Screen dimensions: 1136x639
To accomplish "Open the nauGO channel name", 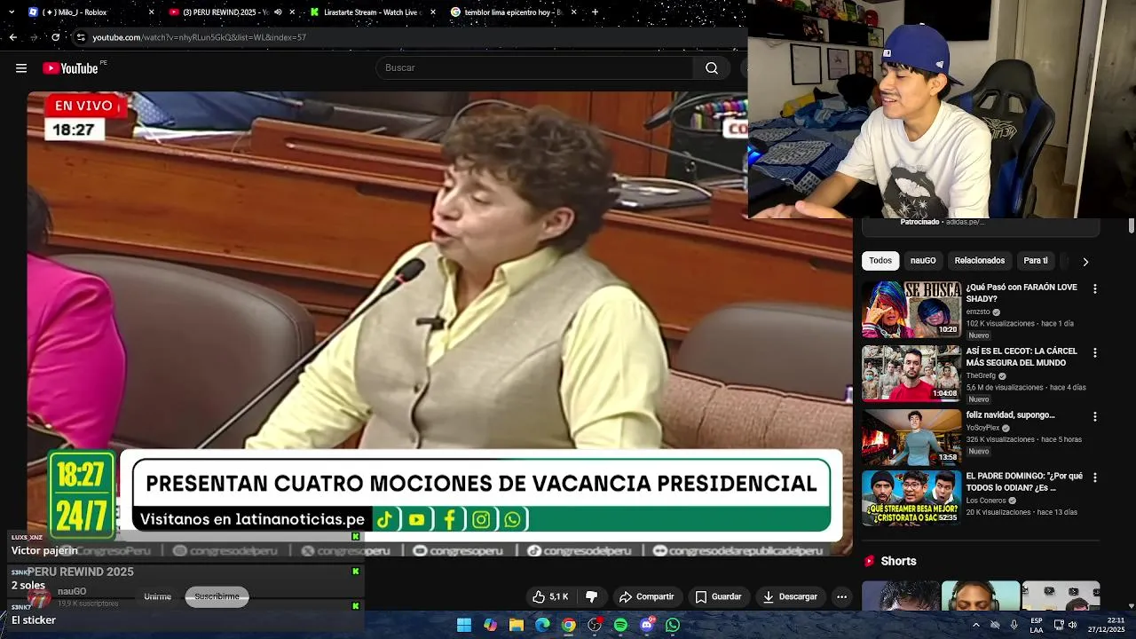I will [x=72, y=591].
